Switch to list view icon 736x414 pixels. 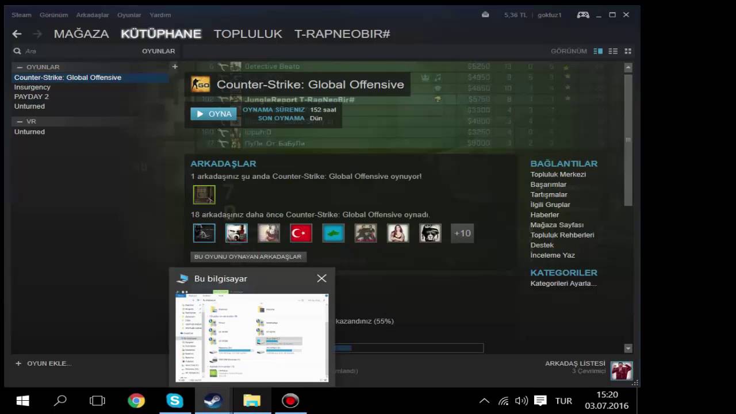pyautogui.click(x=613, y=51)
